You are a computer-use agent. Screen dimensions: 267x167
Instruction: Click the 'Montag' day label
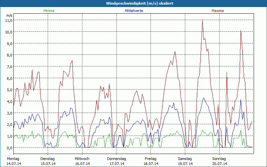(13, 159)
